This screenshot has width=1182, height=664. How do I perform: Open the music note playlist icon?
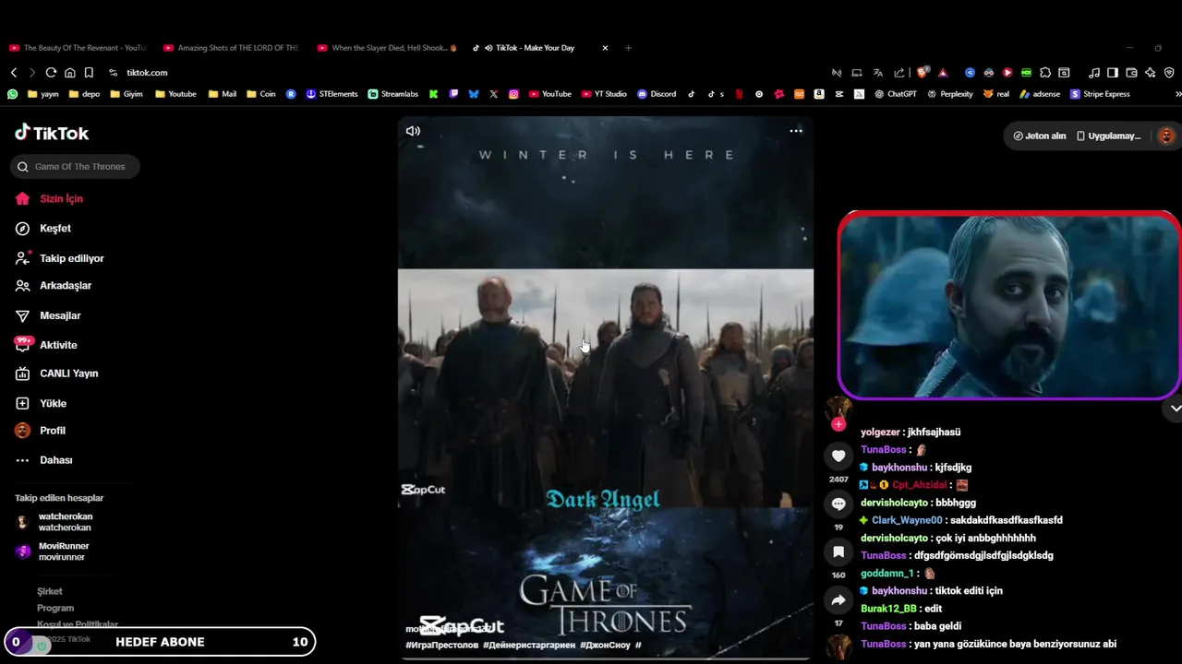[x=1094, y=73]
